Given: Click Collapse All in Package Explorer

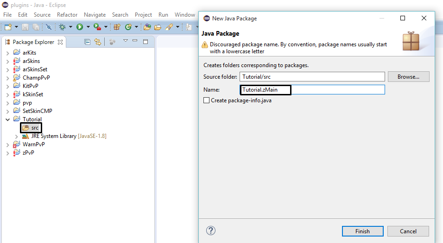Looking at the screenshot, I should click(88, 42).
